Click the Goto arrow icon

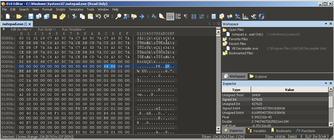pyautogui.click(x=142, y=16)
